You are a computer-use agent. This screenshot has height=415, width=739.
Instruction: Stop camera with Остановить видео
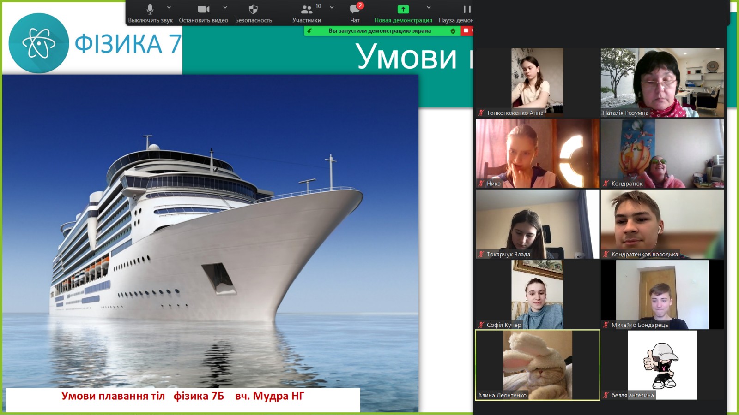pos(203,13)
